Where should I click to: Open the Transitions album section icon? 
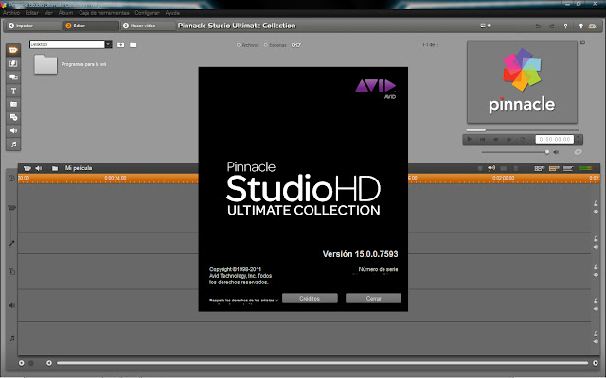coord(13,63)
